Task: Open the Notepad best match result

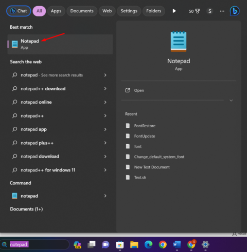Action: coord(60,44)
